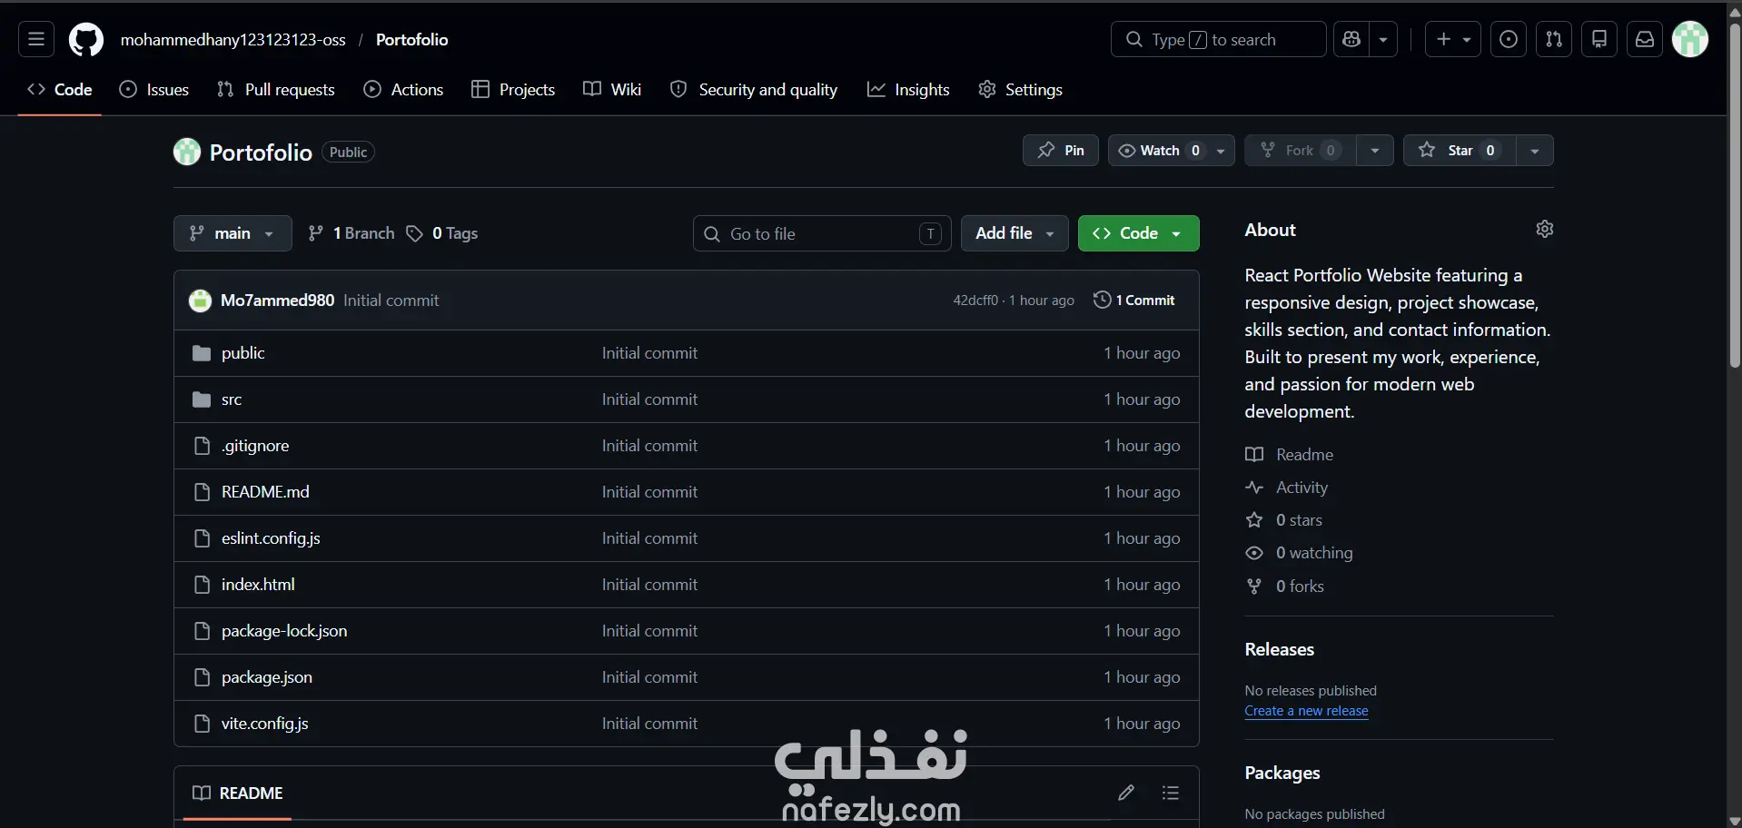The image size is (1742, 828).
Task: View the 0 forks link
Action: (x=1285, y=586)
